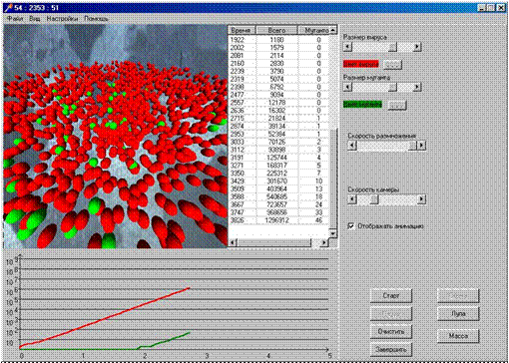This screenshot has height=363, width=509.
Task: Click the Очистить button
Action: click(x=391, y=331)
